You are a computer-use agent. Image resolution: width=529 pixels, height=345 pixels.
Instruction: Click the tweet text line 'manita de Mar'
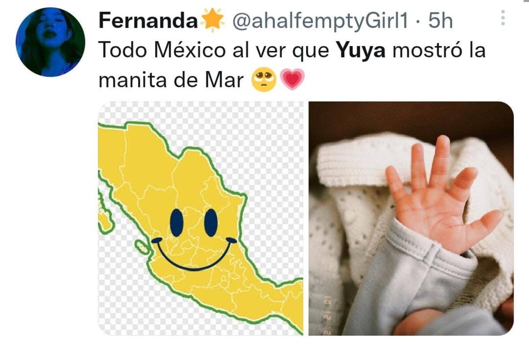coord(171,81)
